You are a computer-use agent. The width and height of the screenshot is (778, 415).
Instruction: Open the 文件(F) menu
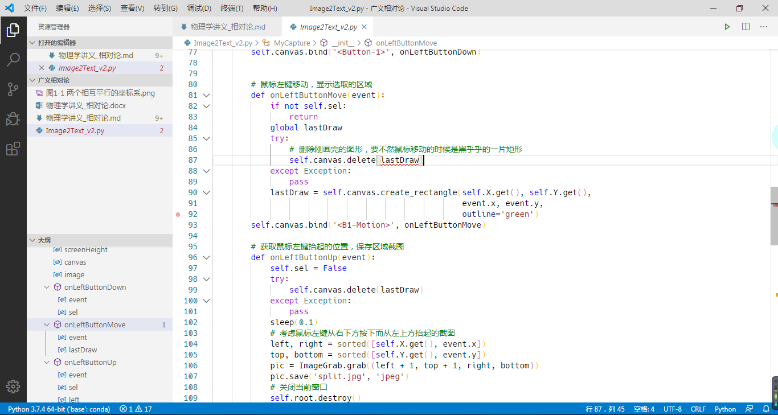point(35,9)
